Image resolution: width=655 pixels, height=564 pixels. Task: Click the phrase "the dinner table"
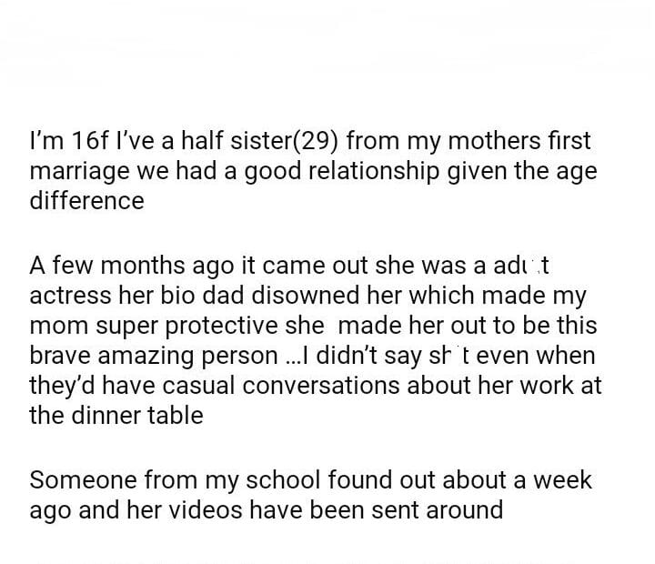point(116,416)
